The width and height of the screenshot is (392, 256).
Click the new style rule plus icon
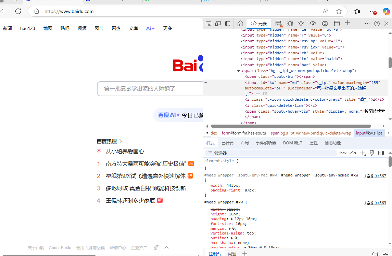coord(362,153)
